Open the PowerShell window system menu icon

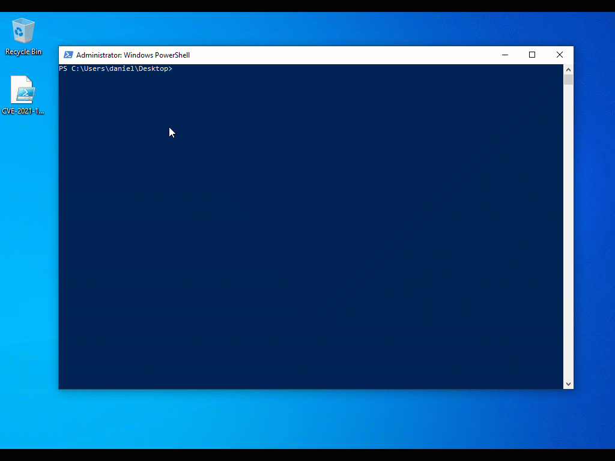(x=68, y=55)
